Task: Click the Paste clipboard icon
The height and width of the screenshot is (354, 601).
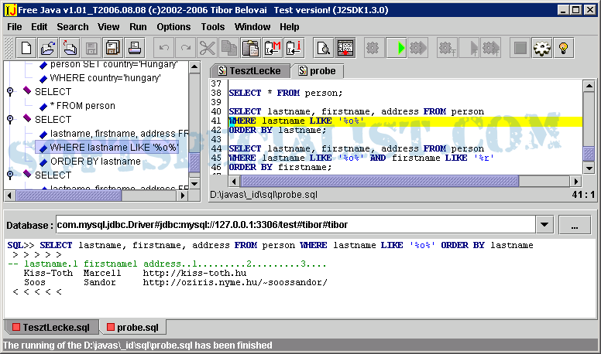Action: click(250, 48)
